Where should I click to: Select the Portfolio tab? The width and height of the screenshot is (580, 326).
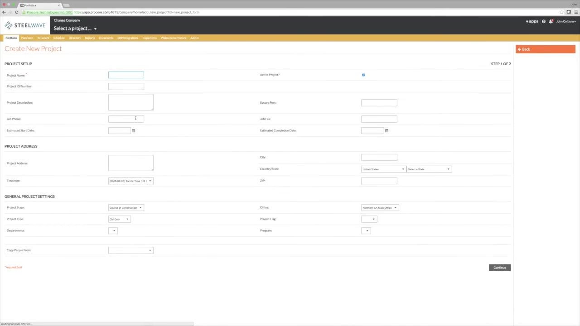(x=11, y=38)
